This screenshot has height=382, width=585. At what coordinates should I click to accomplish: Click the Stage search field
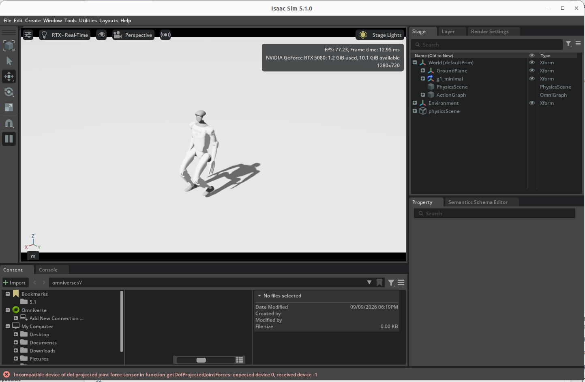click(x=486, y=45)
